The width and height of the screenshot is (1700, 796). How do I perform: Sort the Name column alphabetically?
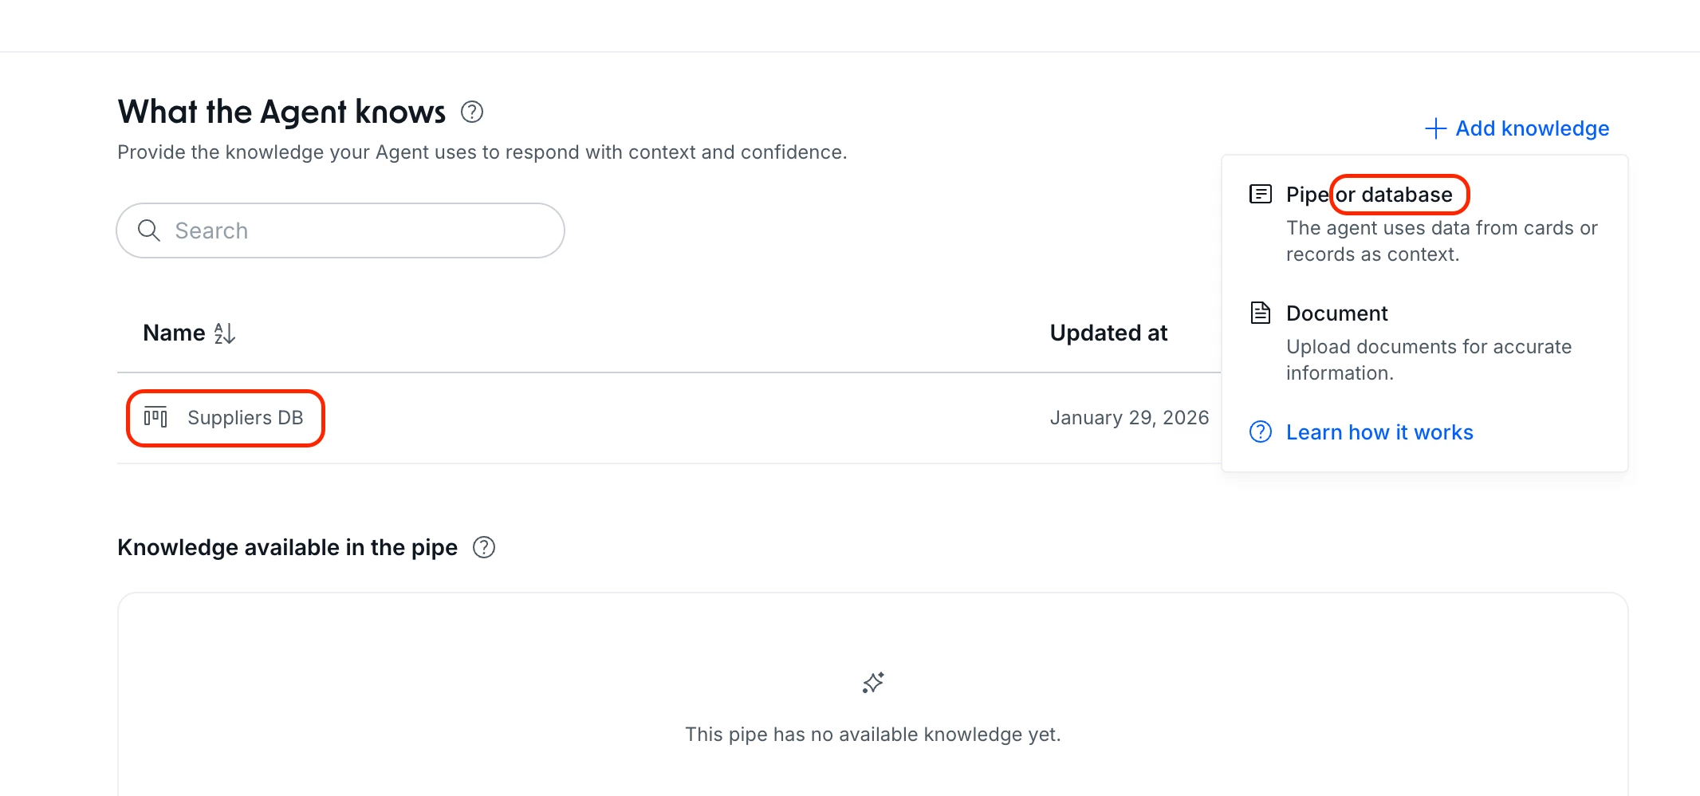tap(225, 333)
